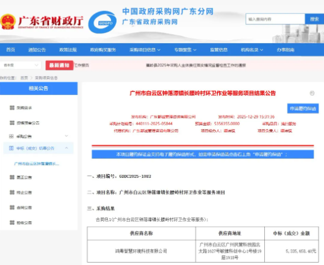The width and height of the screenshot is (324, 265).
Task: Click supplier name 鸿粤智慧环境科技有限公司 cell
Action: click(x=142, y=251)
